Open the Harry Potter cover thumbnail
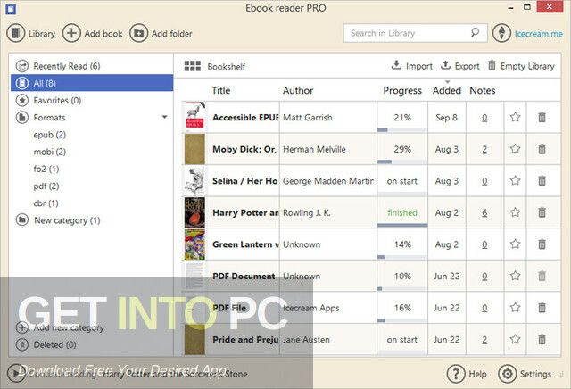 coord(194,212)
